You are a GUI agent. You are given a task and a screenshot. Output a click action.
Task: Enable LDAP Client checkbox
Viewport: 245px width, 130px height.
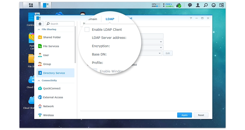point(87,29)
